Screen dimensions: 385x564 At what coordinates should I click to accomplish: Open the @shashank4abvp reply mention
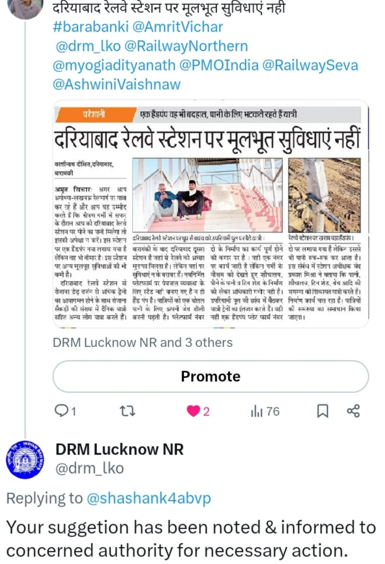149,498
